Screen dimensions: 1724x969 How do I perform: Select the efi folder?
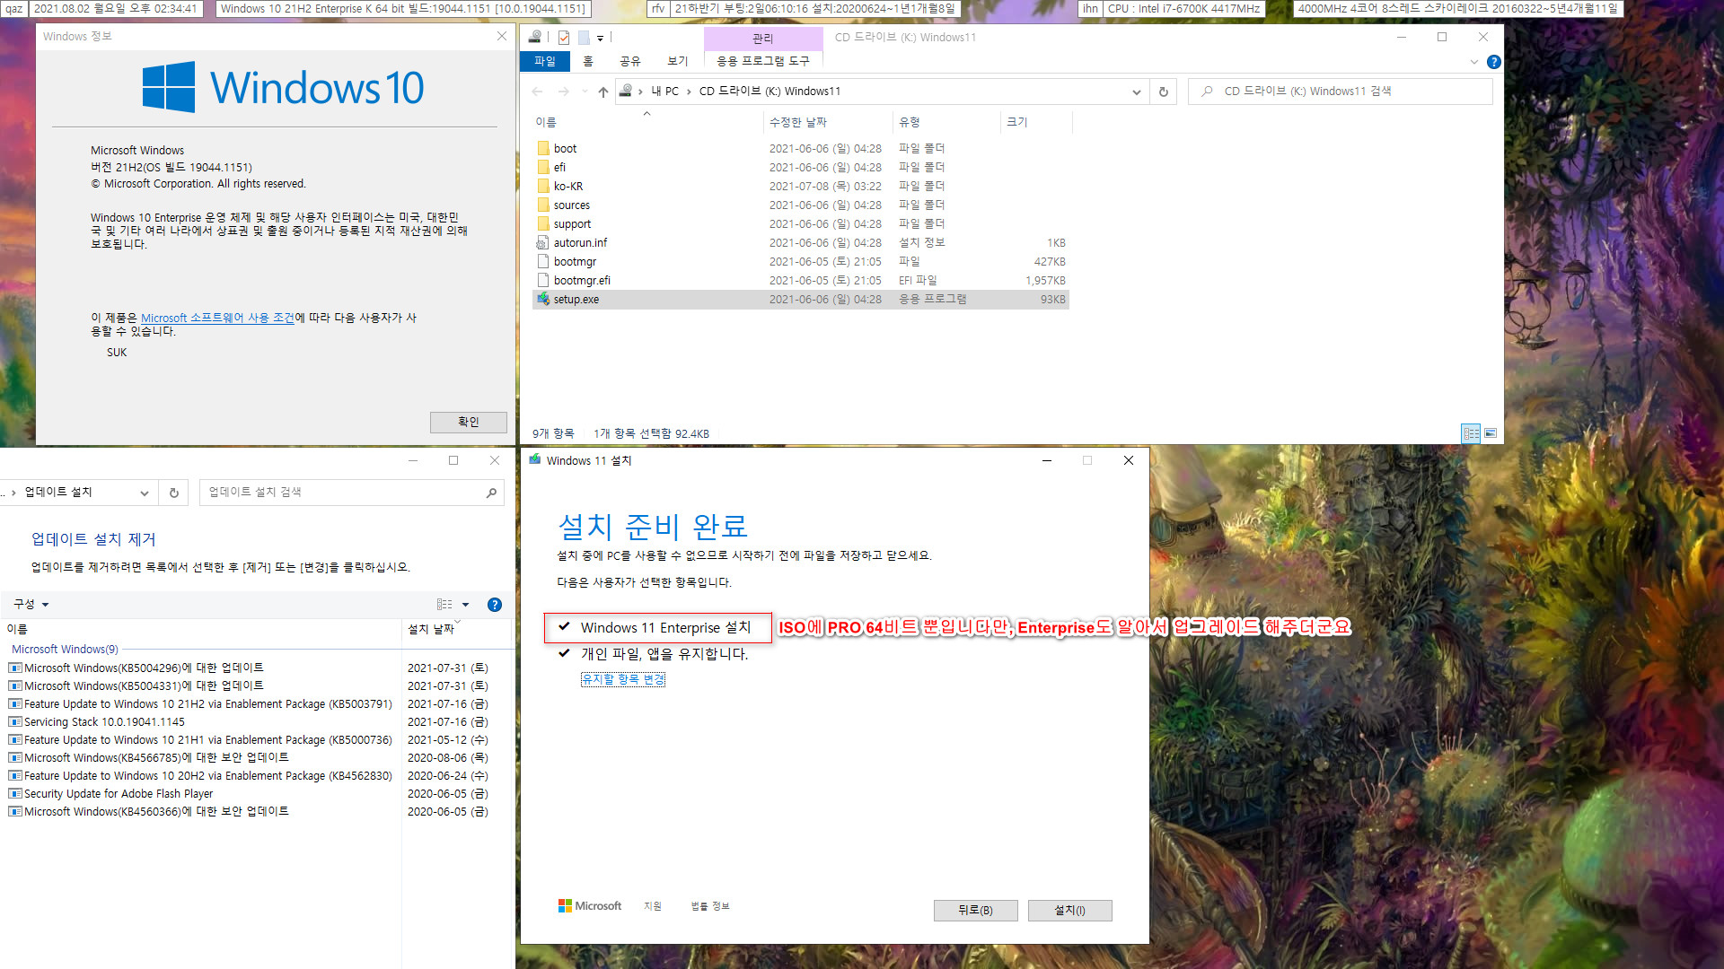coord(800,168)
